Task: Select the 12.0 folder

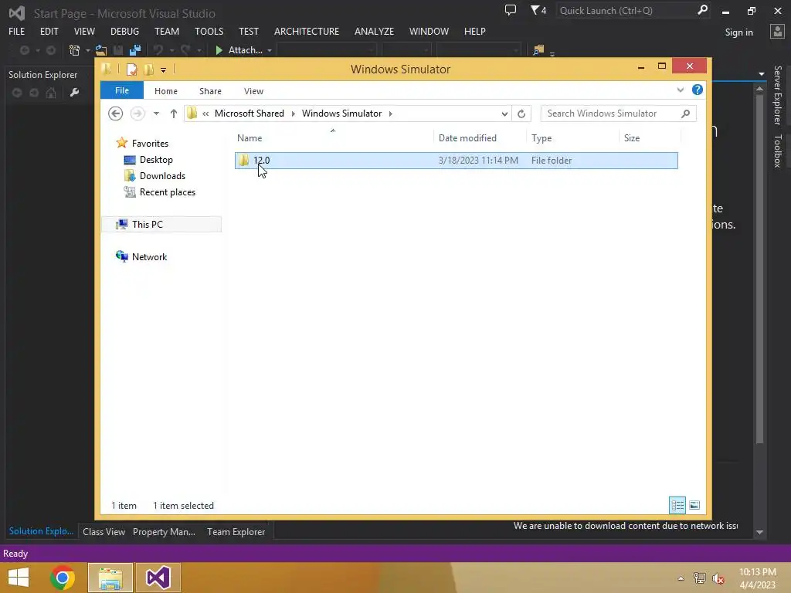Action: [x=456, y=161]
